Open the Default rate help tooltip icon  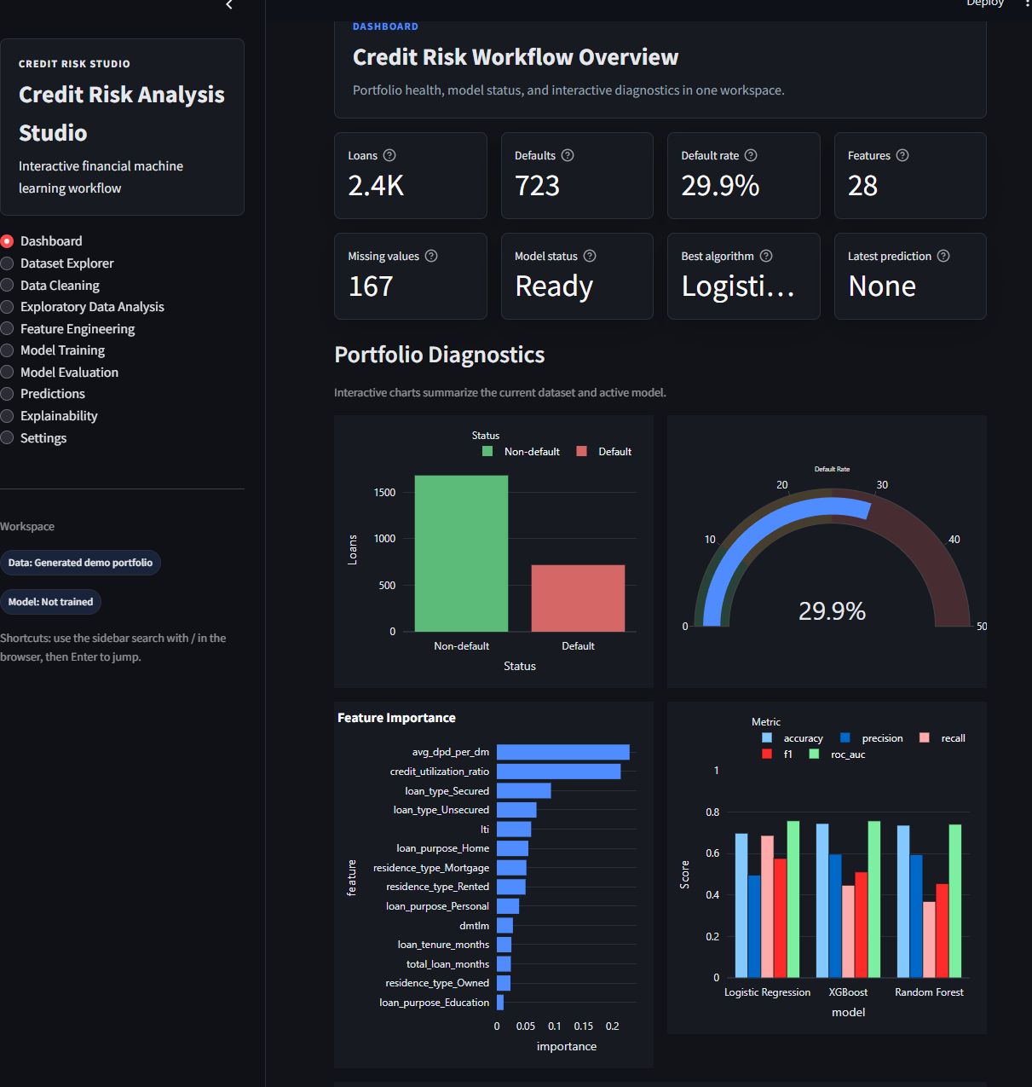(751, 155)
